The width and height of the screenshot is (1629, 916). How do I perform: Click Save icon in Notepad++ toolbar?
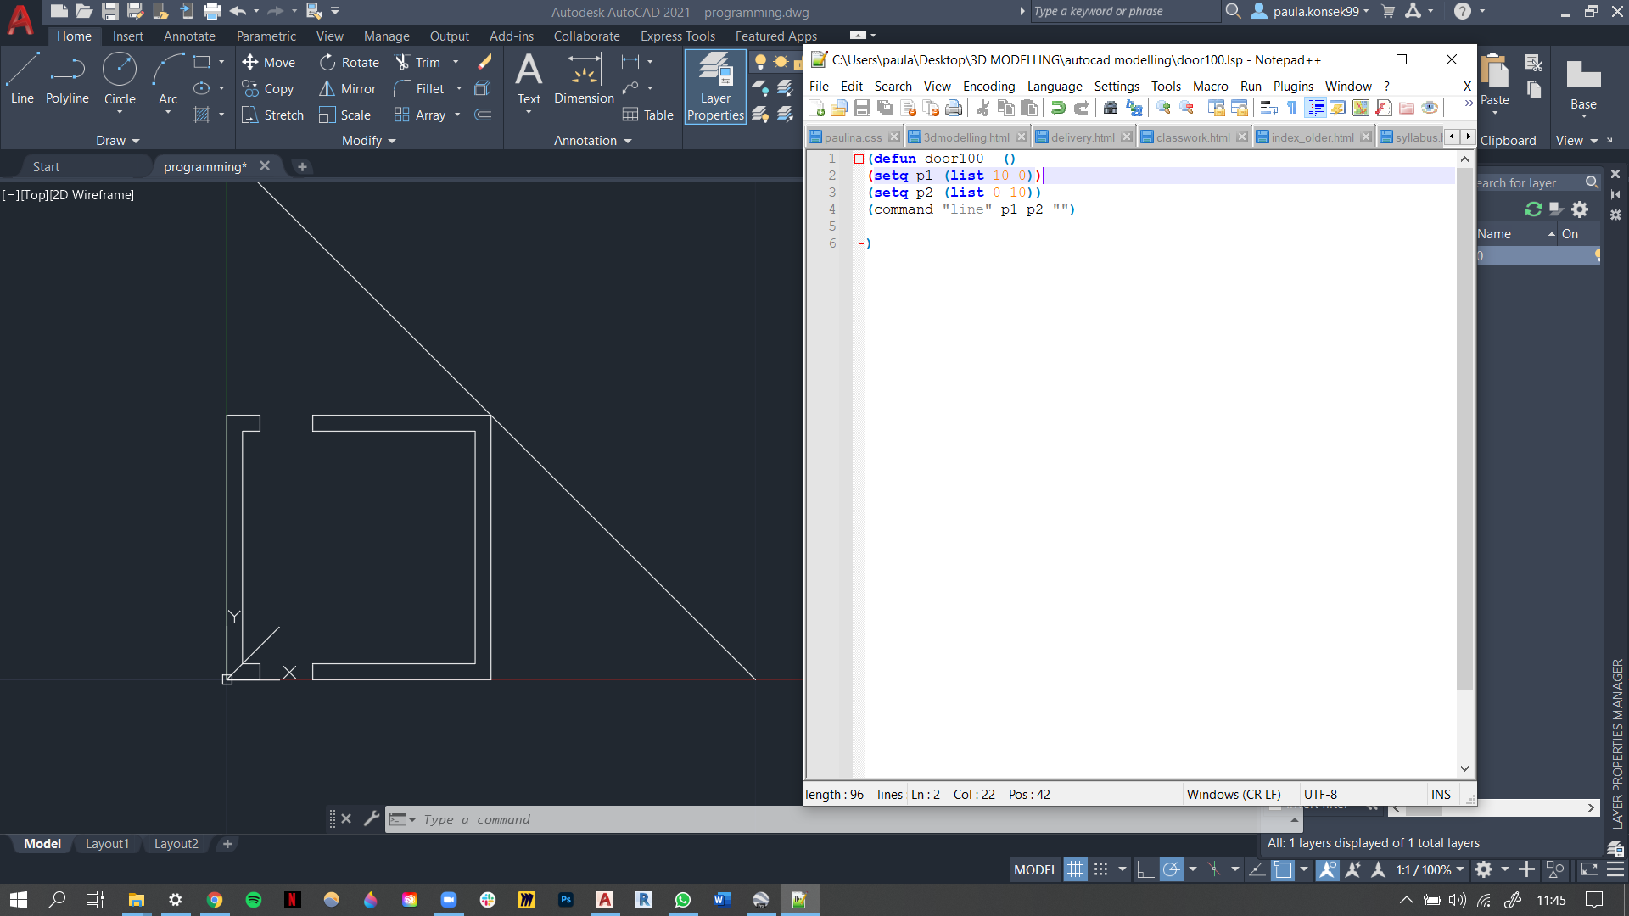862,109
